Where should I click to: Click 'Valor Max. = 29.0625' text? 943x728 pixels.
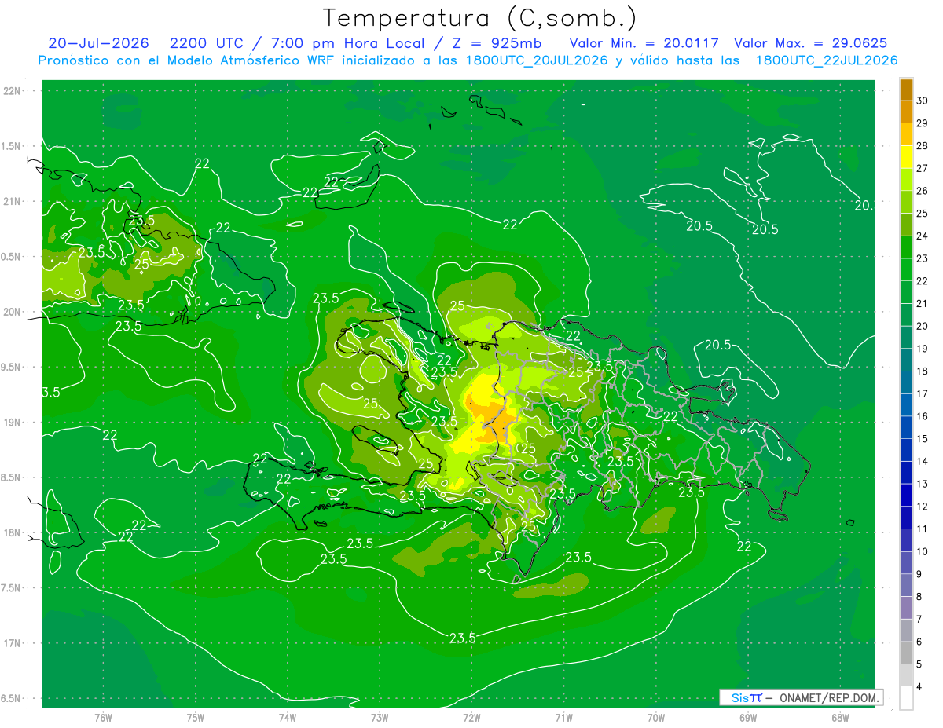(810, 43)
